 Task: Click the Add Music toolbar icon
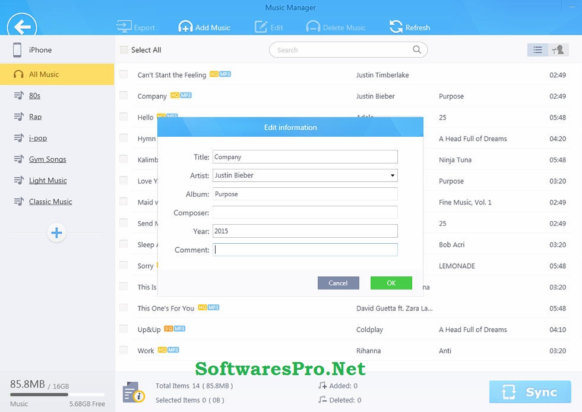click(x=185, y=27)
